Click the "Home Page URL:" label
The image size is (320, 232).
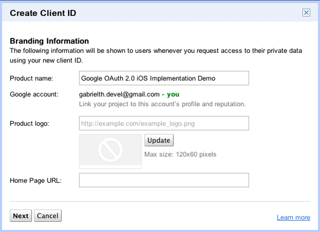pyautogui.click(x=36, y=180)
